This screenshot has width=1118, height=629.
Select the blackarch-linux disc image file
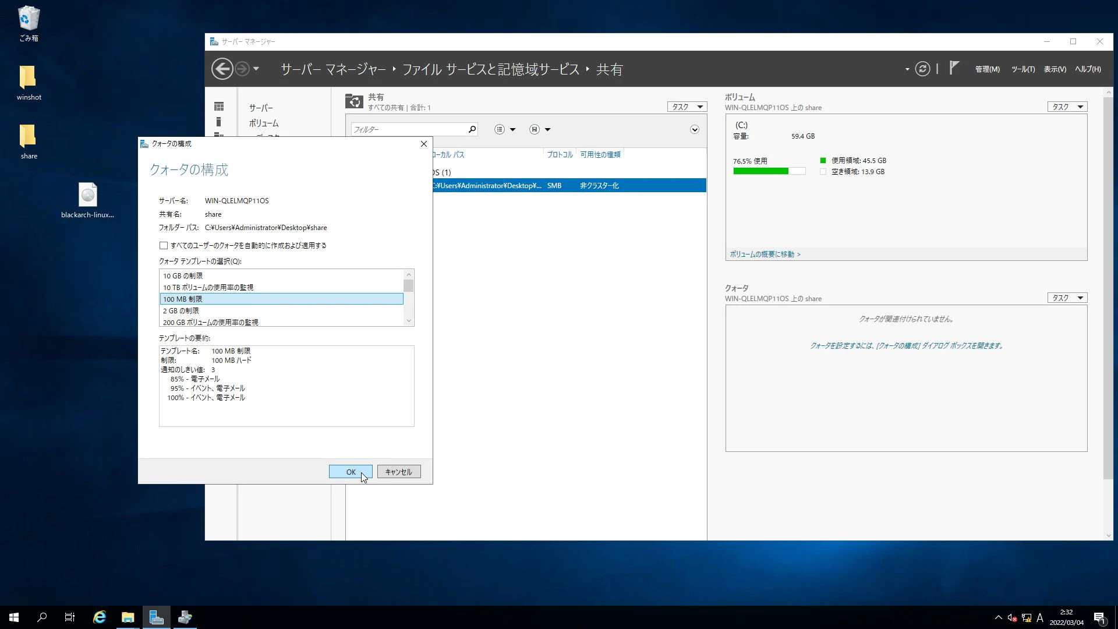87,200
